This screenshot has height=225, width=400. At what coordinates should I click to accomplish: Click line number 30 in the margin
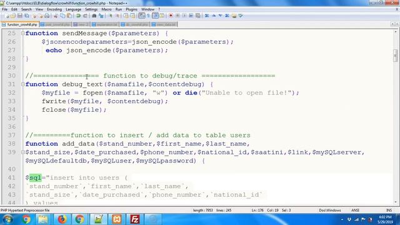point(12,76)
